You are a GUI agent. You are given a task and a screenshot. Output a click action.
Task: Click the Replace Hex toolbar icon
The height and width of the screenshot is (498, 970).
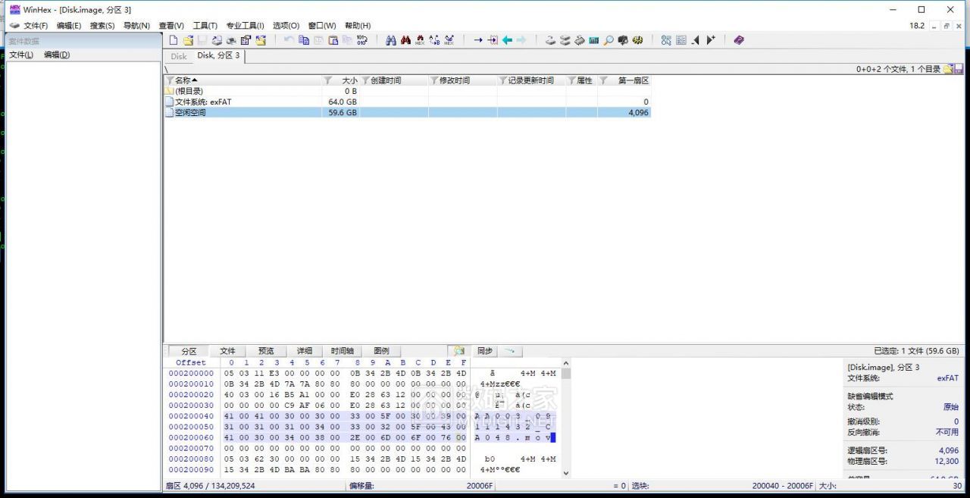[x=449, y=40]
